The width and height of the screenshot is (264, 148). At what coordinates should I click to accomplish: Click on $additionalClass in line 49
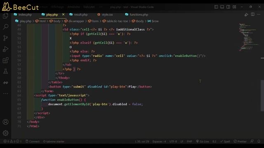point(130,29)
